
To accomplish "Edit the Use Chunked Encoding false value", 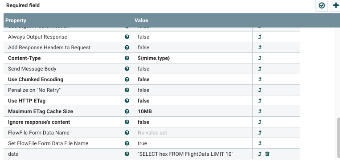I will coord(193,79).
